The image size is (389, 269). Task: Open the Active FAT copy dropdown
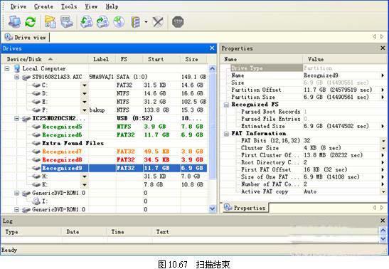[383, 191]
